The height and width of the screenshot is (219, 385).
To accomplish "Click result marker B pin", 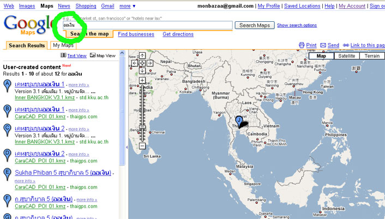I will pos(8,111).
